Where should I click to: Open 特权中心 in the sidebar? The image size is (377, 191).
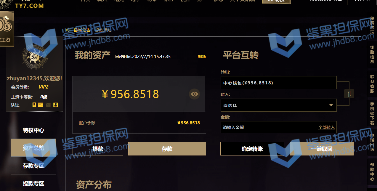click(33, 130)
